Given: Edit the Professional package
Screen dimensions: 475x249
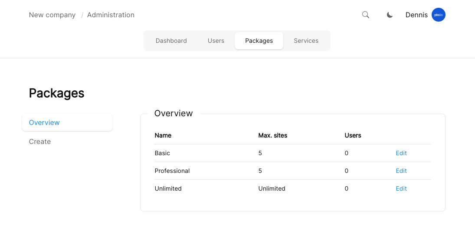Looking at the screenshot, I should pos(401,171).
